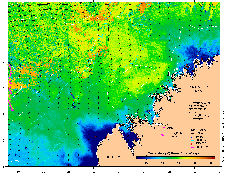This screenshot has width=225, height=174.
Task: Click the '0.5m/s (1kt 24h)' text
Action: coord(199,115)
